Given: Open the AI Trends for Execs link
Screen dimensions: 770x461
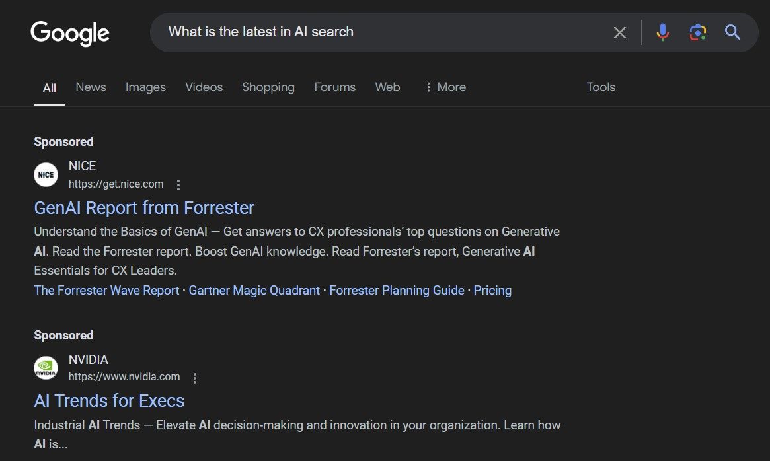Looking at the screenshot, I should coord(109,401).
